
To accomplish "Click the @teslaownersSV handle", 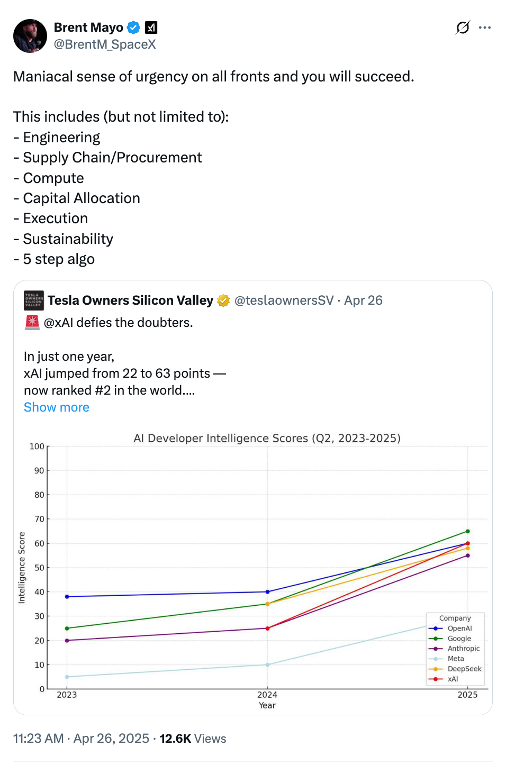I will click(284, 300).
